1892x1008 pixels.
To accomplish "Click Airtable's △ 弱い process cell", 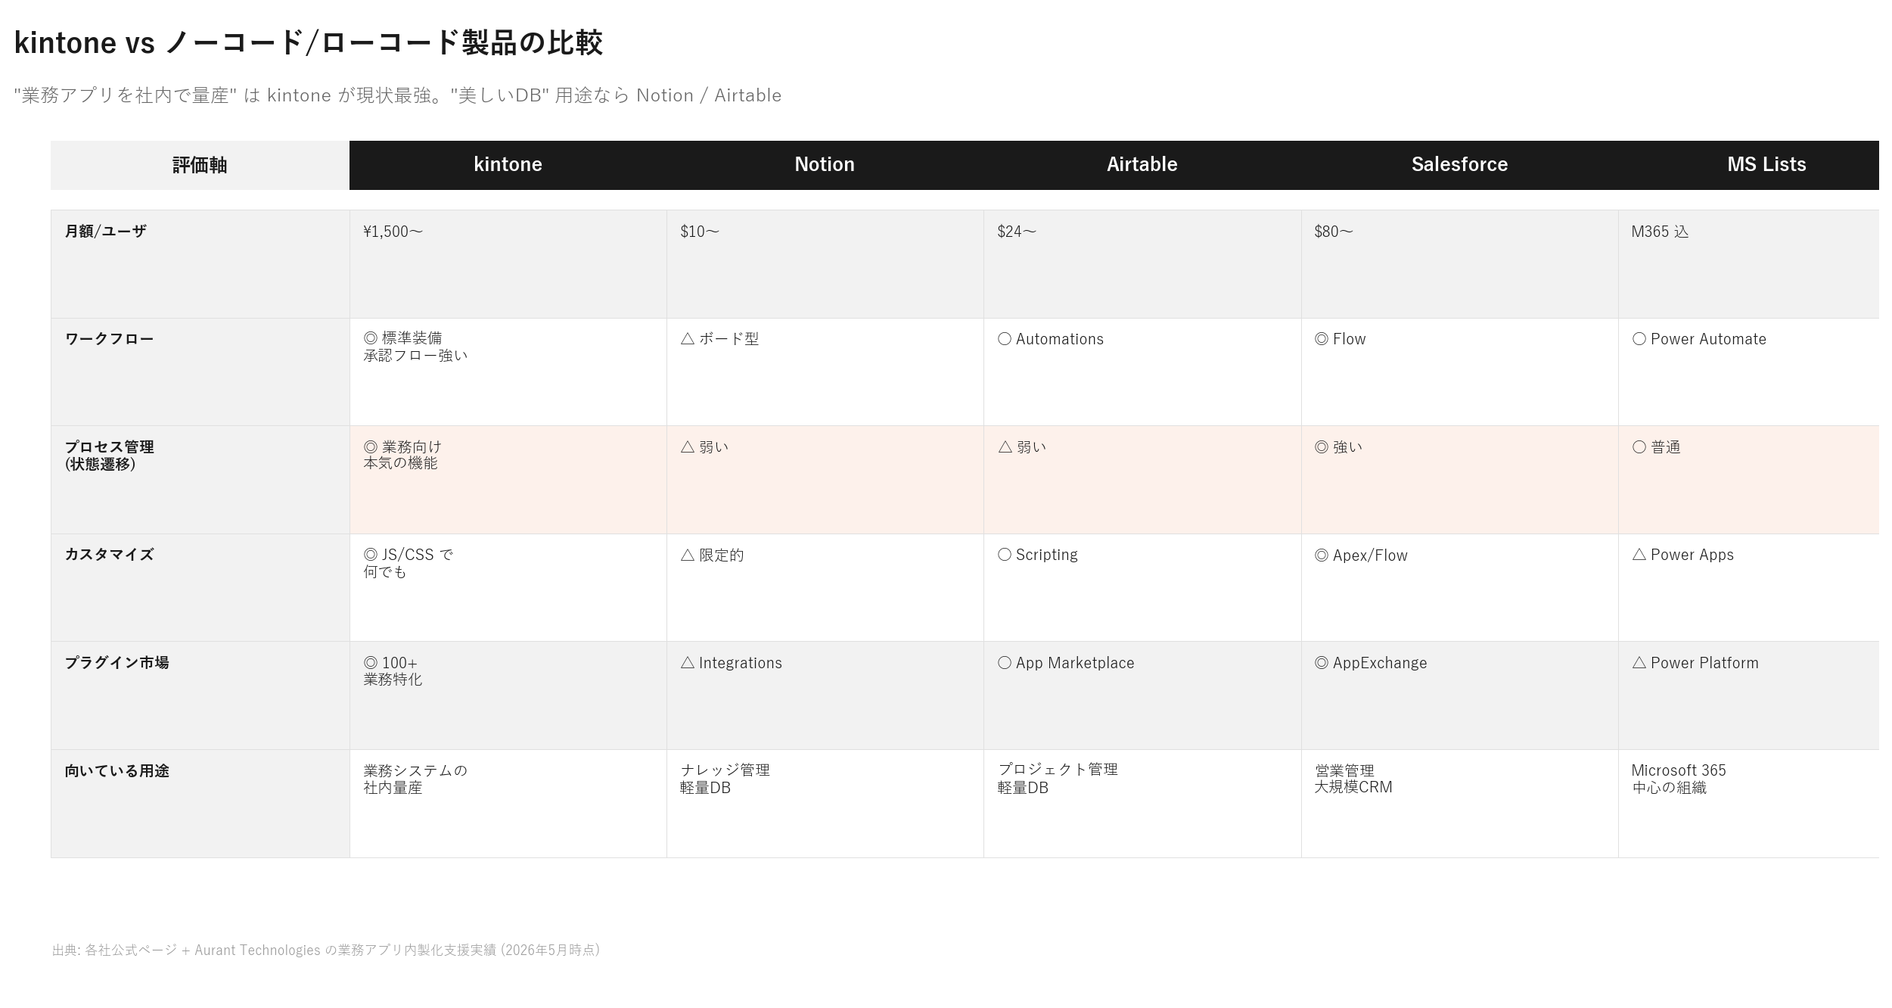I will coord(1142,480).
